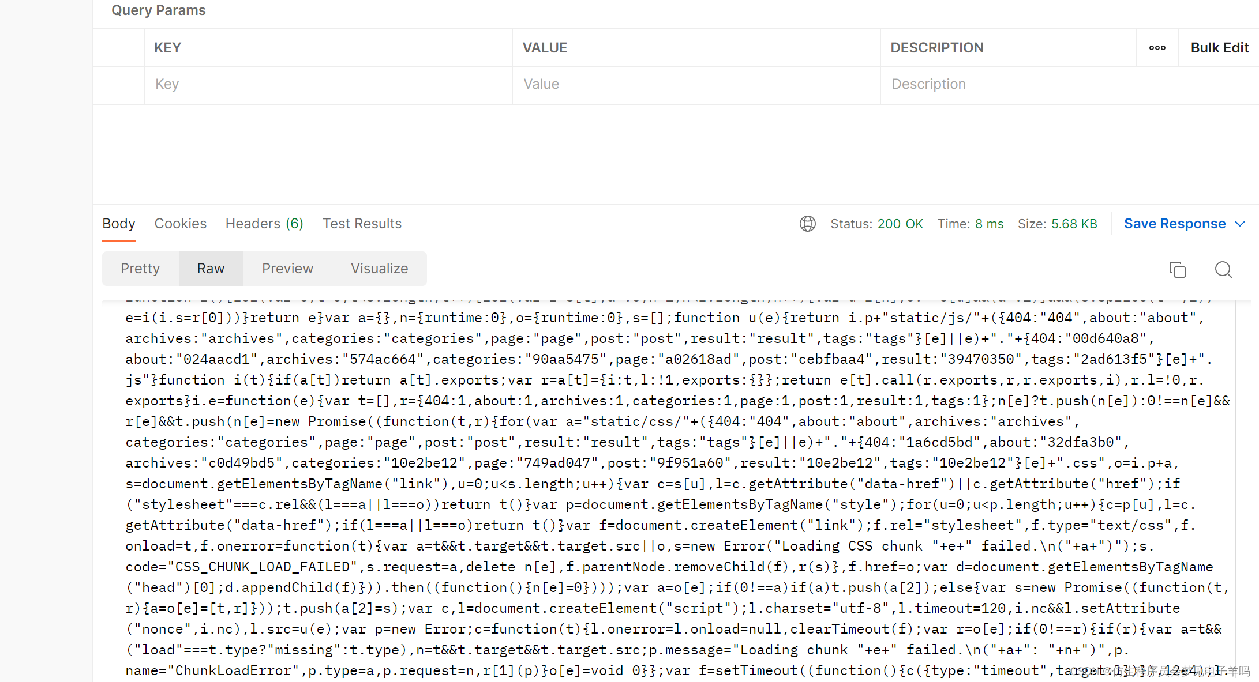
Task: Expand the Save Response dropdown arrow
Action: (x=1240, y=224)
